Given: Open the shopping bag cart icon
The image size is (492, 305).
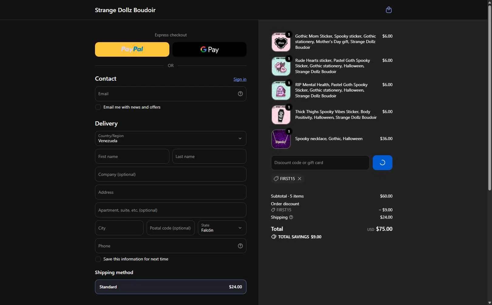Looking at the screenshot, I should point(389,10).
